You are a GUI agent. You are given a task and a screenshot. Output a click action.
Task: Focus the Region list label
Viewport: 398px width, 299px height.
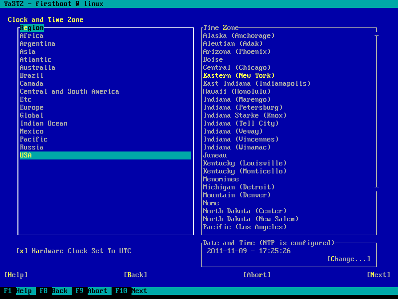pos(32,28)
